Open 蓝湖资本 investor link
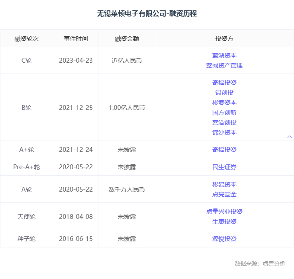This screenshot has height=279, width=294. click(x=224, y=55)
